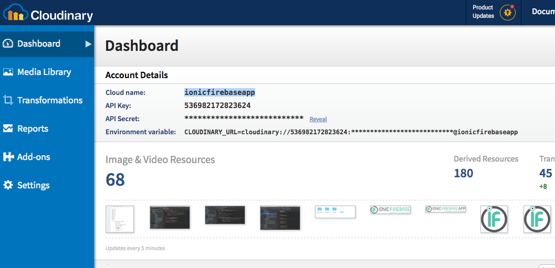Image resolution: width=555 pixels, height=268 pixels.
Task: Open the IONIC FIREBASE APP logo thumbnail
Action: [x=446, y=209]
